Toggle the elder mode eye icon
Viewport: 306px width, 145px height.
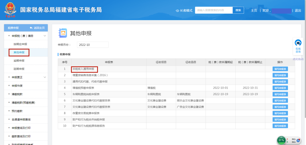point(177,10)
